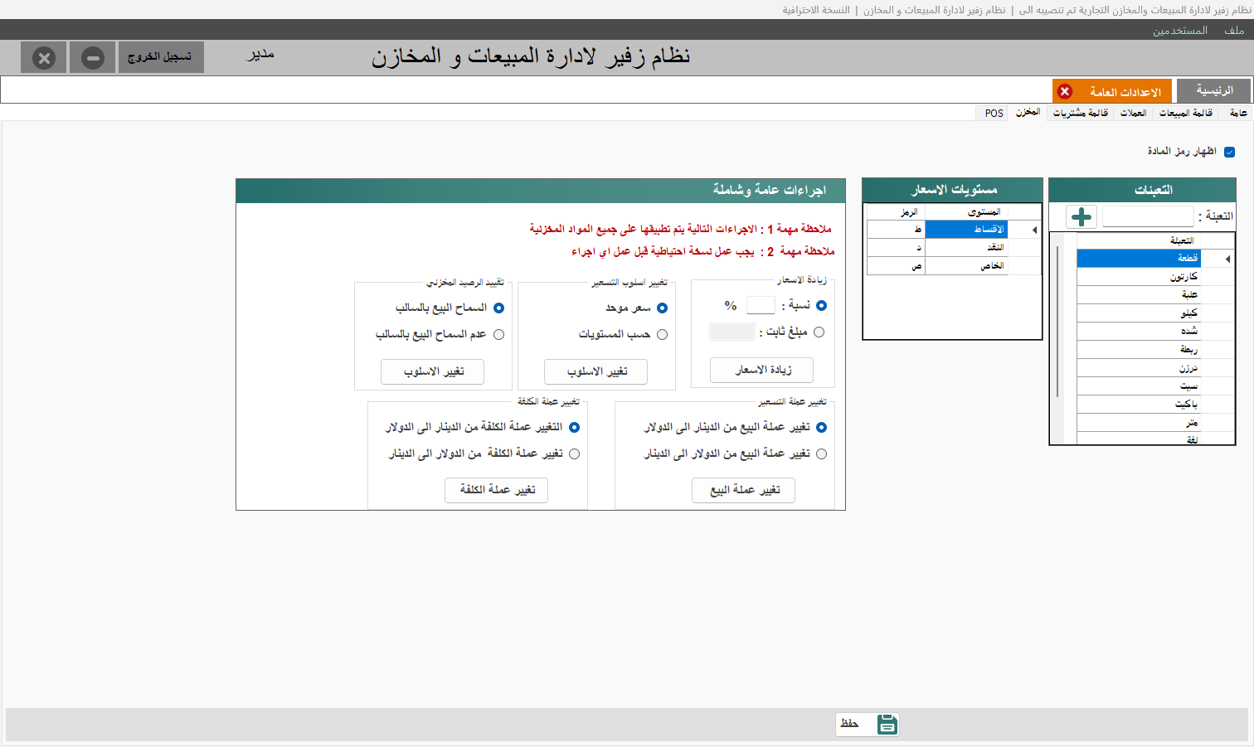Click تغيير الاسلوب button under stock balance restriction
1254x747 pixels.
click(x=432, y=371)
